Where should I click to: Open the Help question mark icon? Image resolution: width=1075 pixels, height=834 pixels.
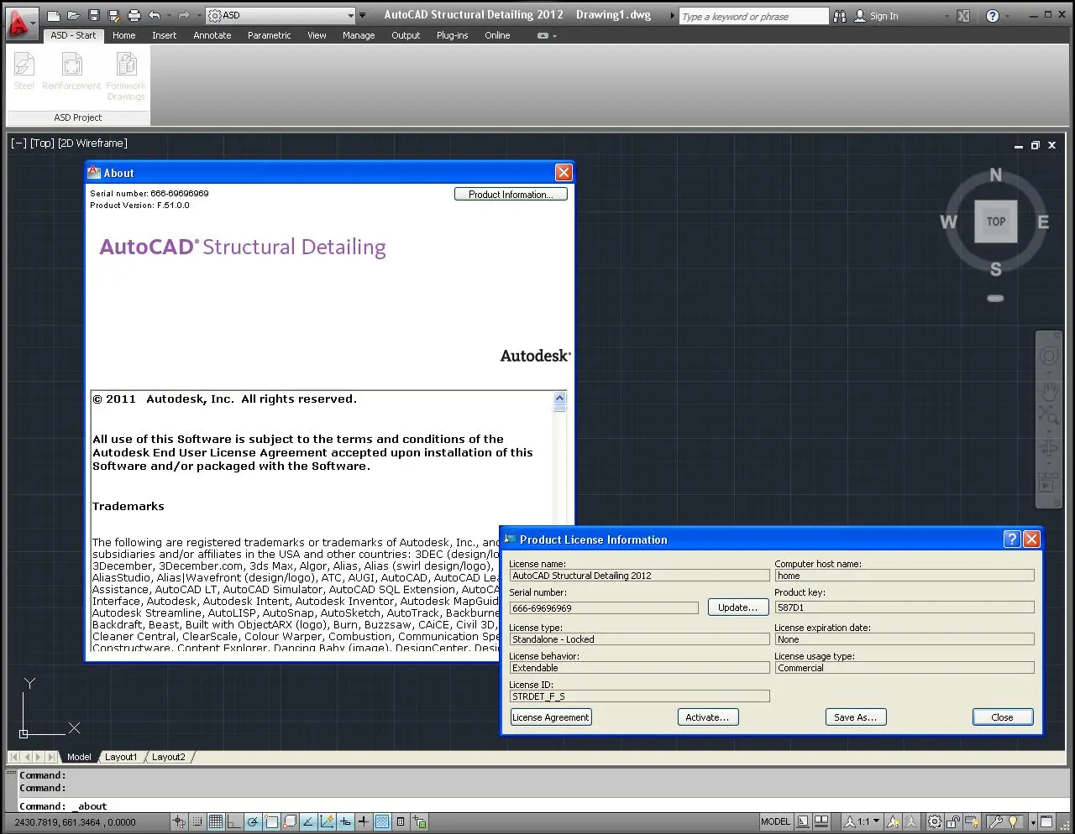point(993,16)
